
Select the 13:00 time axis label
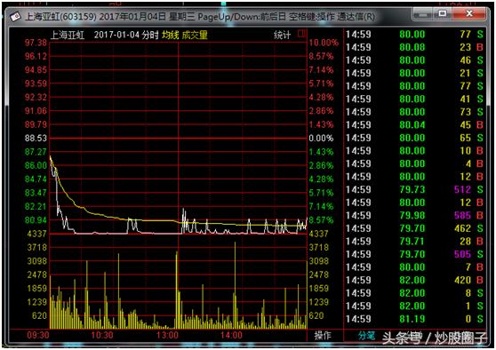pos(167,335)
